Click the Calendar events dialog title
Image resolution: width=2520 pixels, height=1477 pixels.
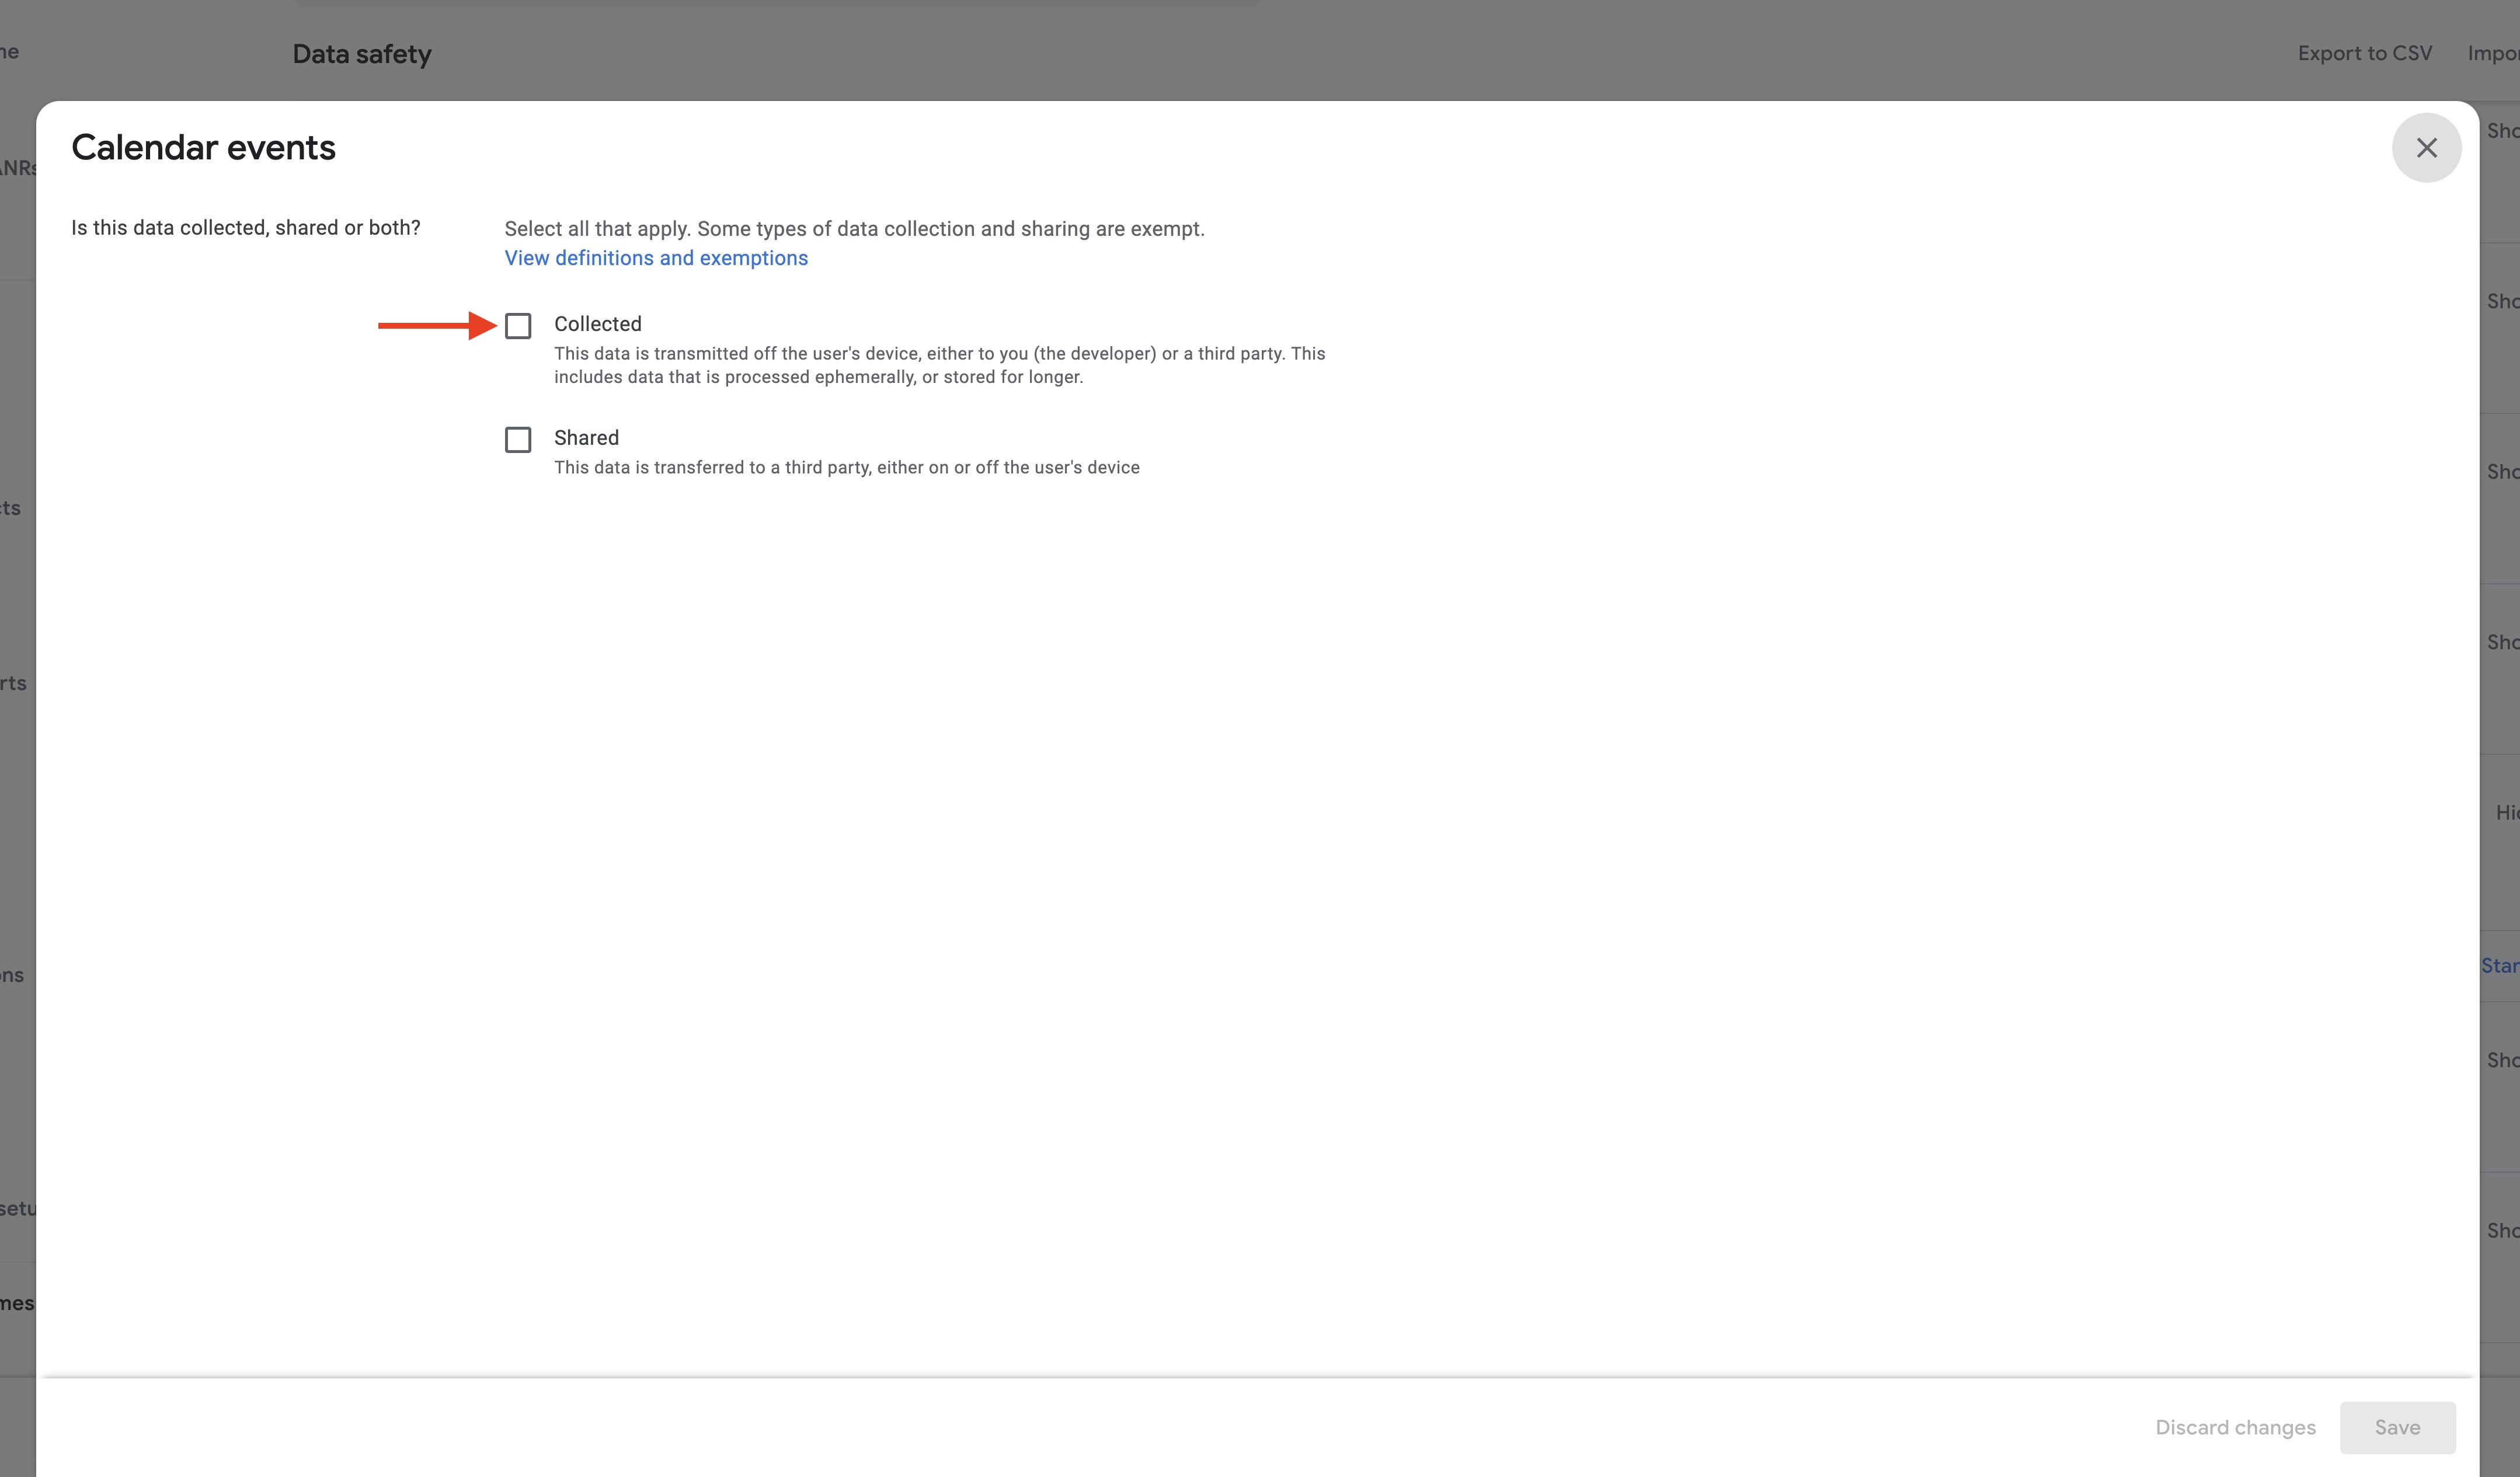[x=204, y=148]
